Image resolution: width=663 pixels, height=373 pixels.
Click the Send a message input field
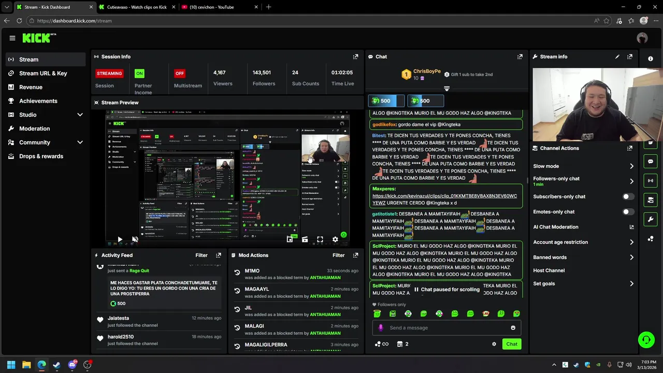point(446,328)
